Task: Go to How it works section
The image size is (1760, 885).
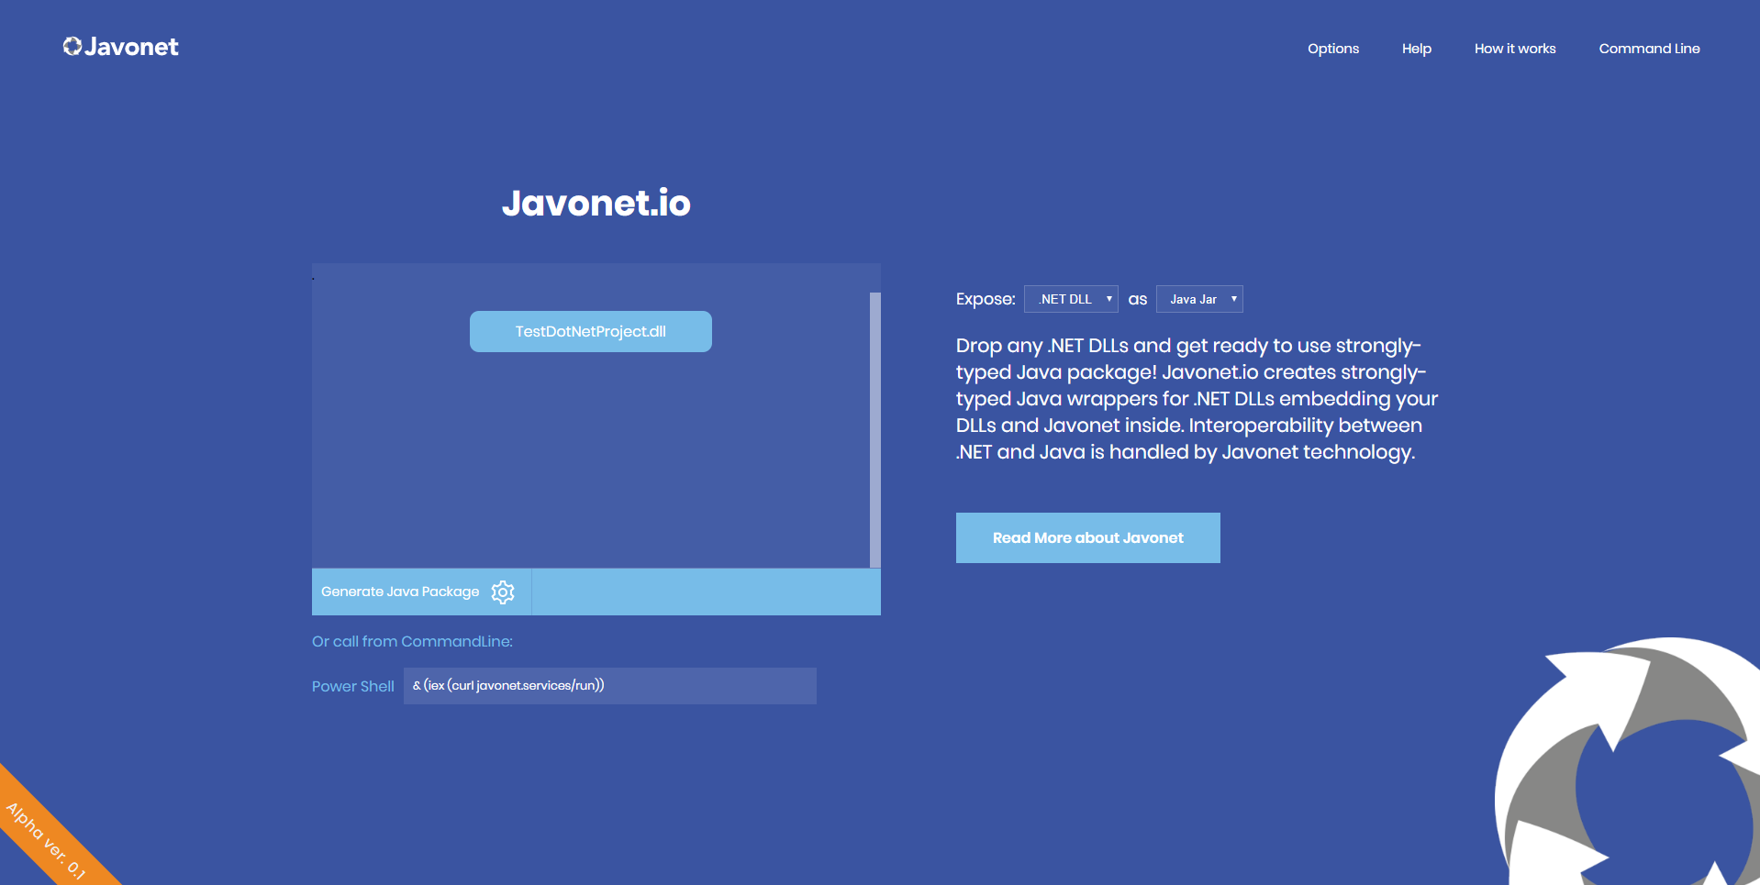Action: (1515, 49)
